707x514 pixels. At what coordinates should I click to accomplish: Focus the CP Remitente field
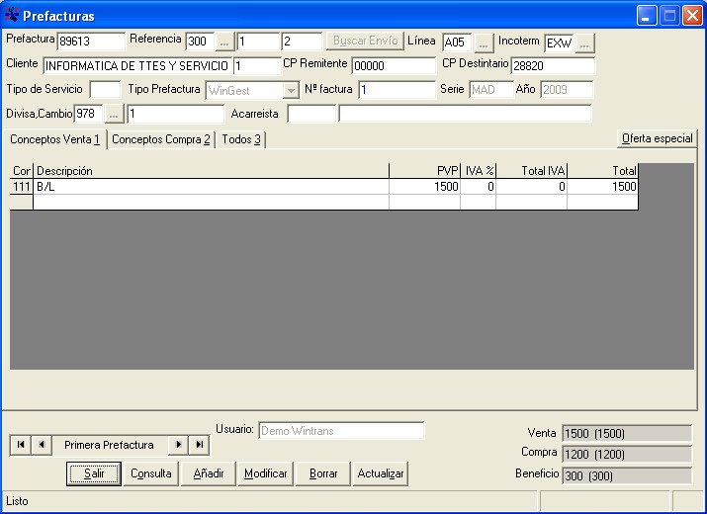395,66
